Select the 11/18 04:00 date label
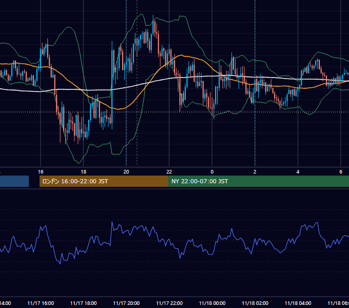Viewport: 349px width, 308px height. pyautogui.click(x=298, y=303)
